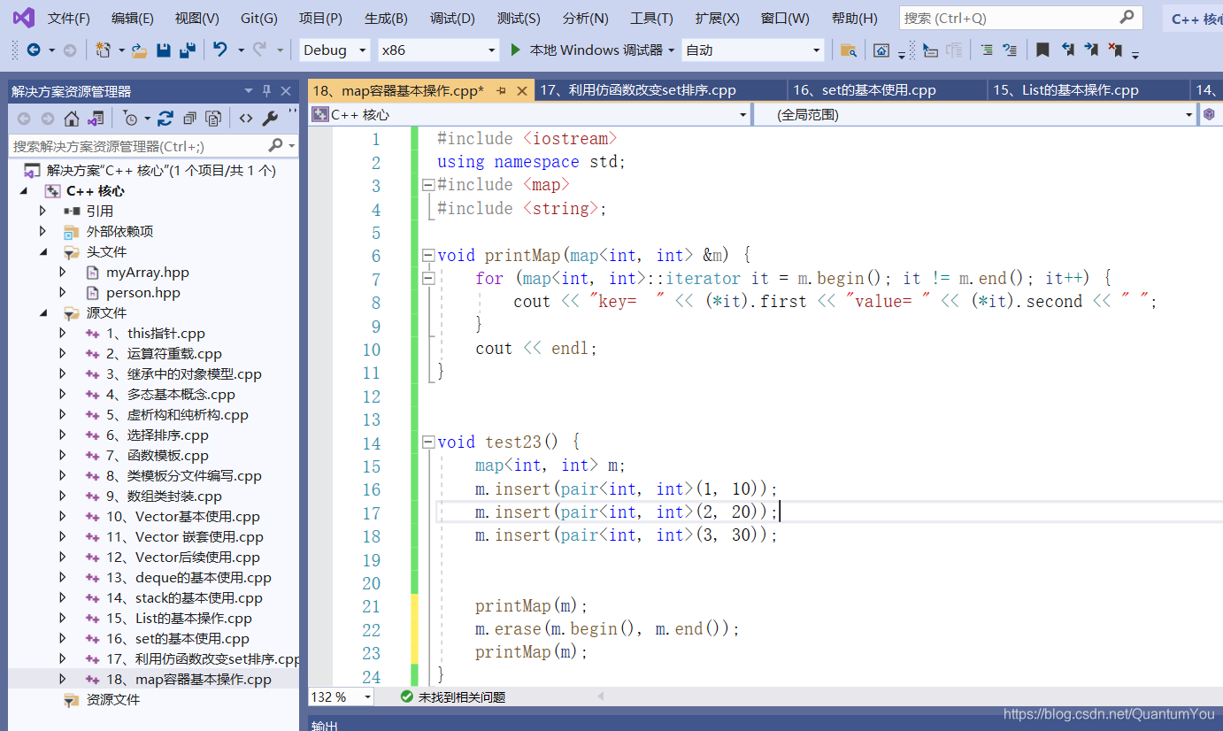1223x731 pixels.
Task: Open Properties wrench icon in Solution Explorer
Action: tap(270, 119)
